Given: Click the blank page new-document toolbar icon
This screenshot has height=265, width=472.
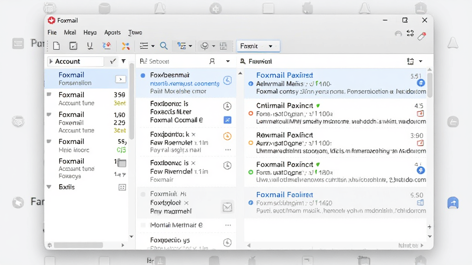Looking at the screenshot, I should pos(56,46).
